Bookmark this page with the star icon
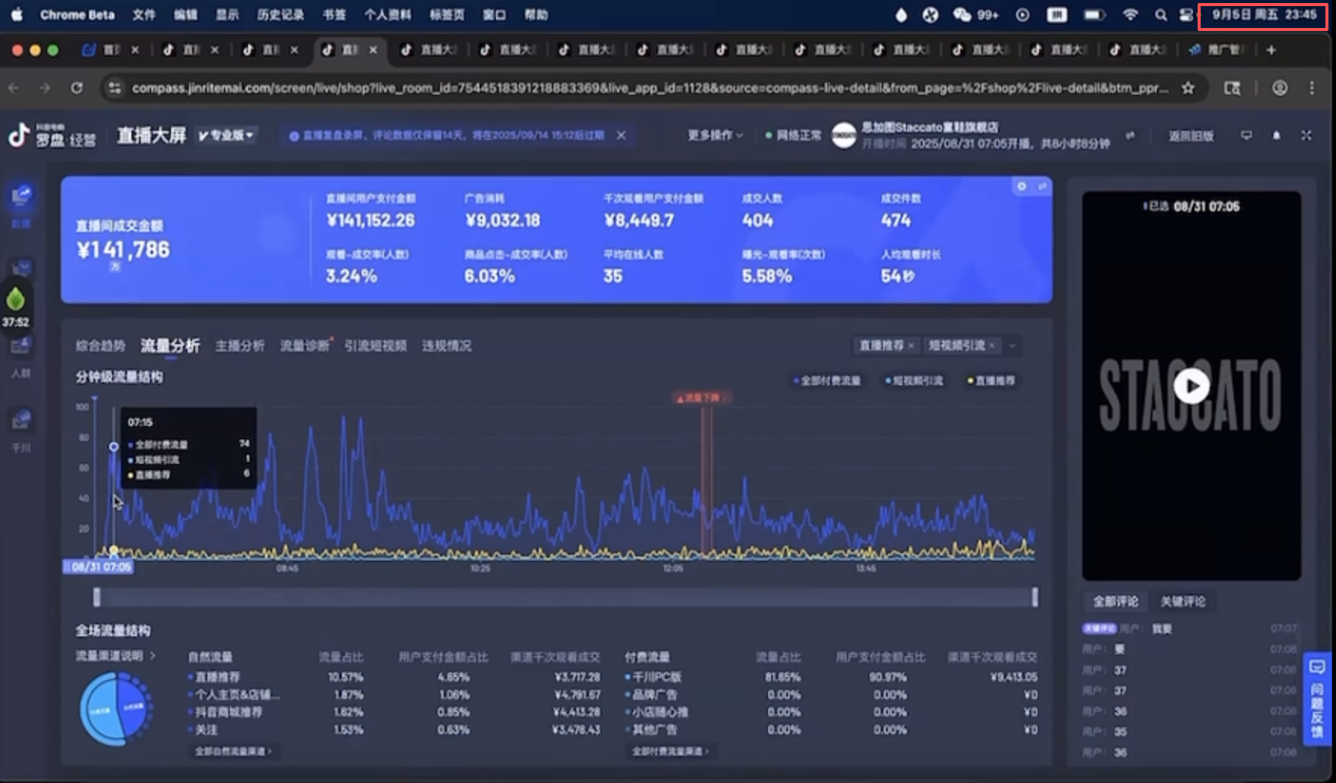The image size is (1336, 783). (1188, 89)
